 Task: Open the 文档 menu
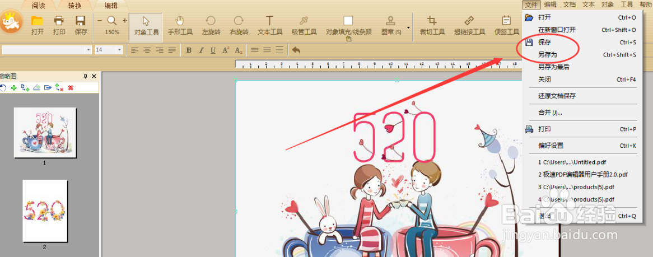pyautogui.click(x=570, y=4)
